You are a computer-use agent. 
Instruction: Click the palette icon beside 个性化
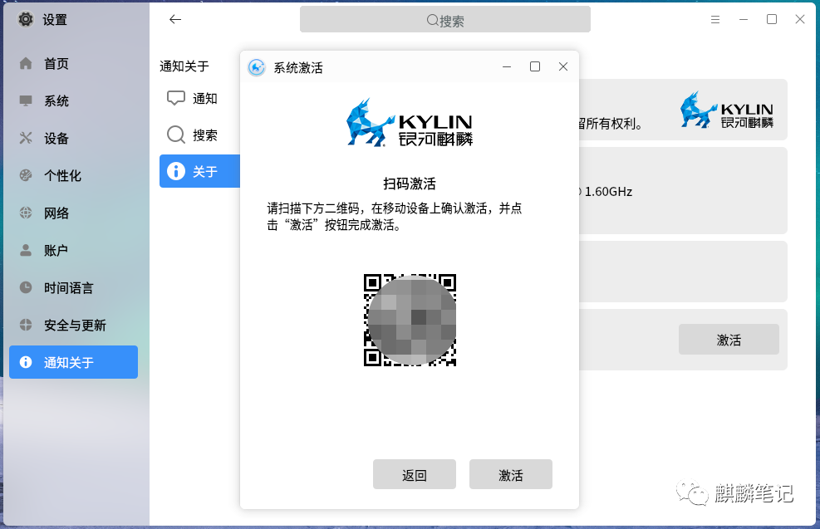pos(26,175)
